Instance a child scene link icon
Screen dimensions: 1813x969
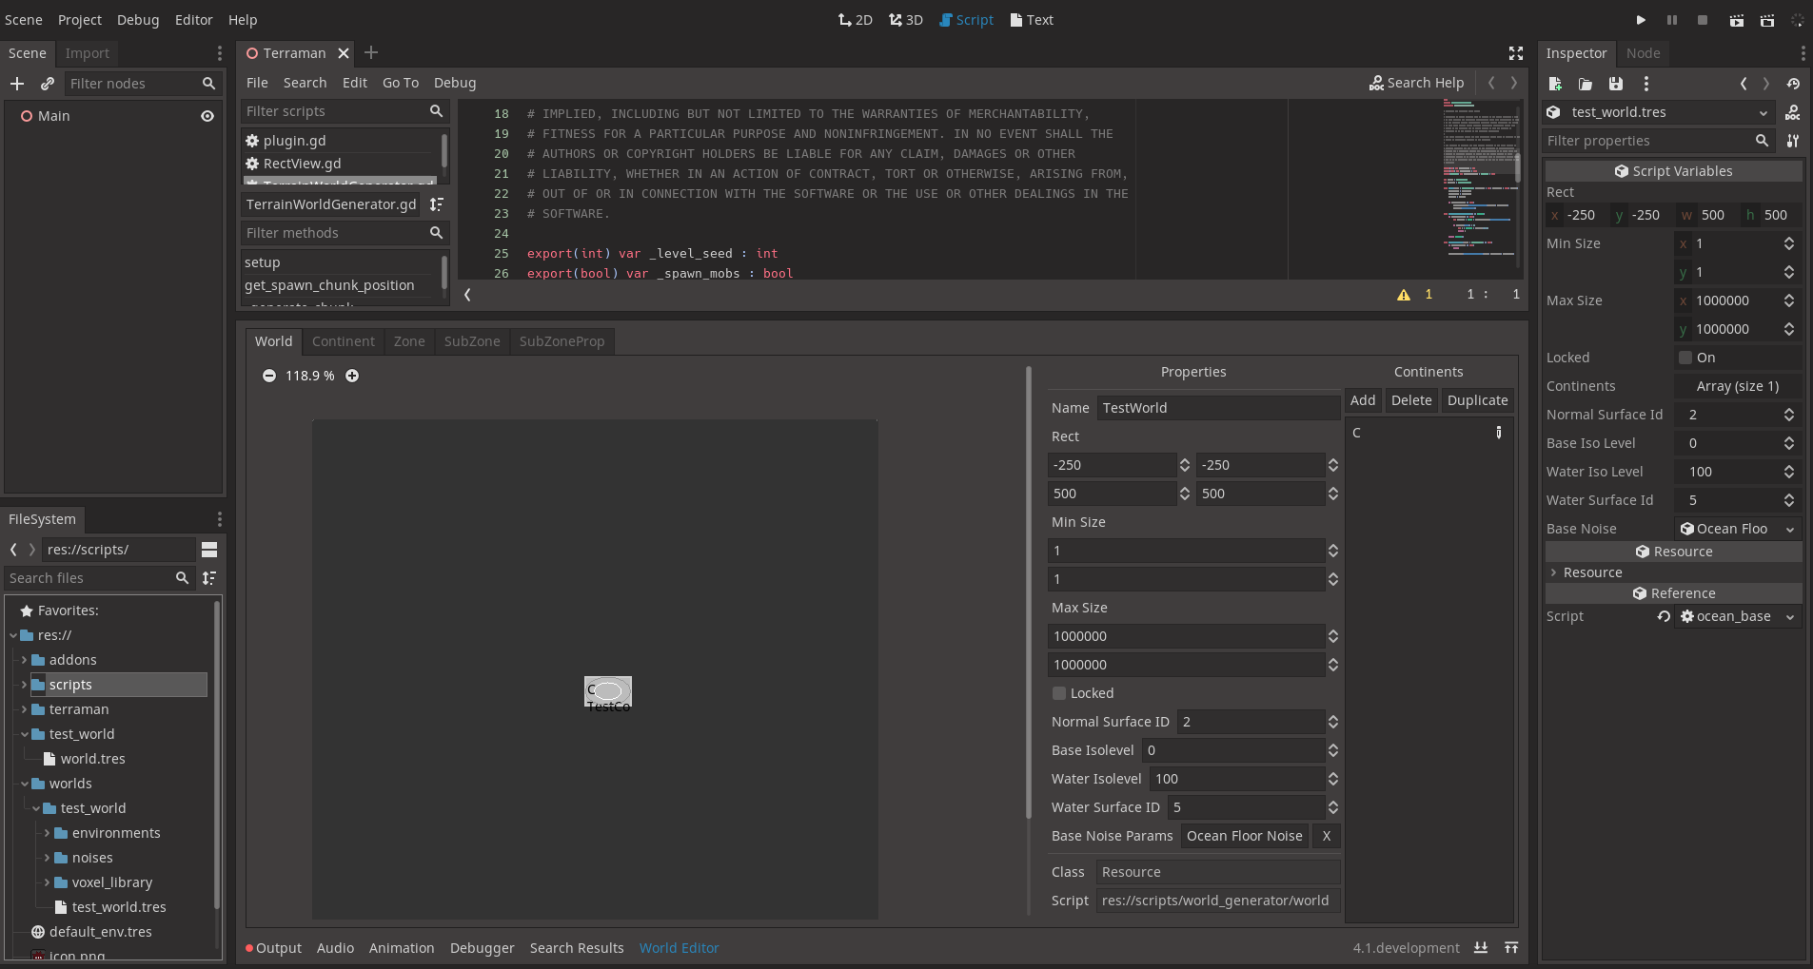(48, 84)
